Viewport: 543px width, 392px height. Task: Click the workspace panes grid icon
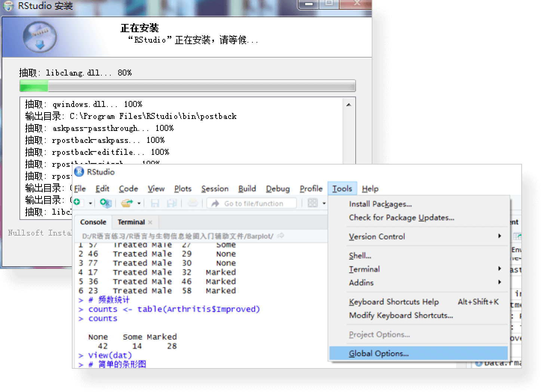(x=312, y=203)
